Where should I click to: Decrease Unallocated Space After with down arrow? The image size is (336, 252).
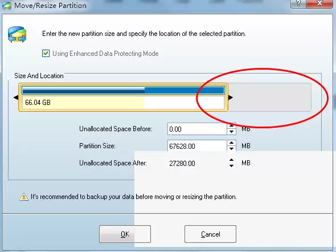[231, 166]
